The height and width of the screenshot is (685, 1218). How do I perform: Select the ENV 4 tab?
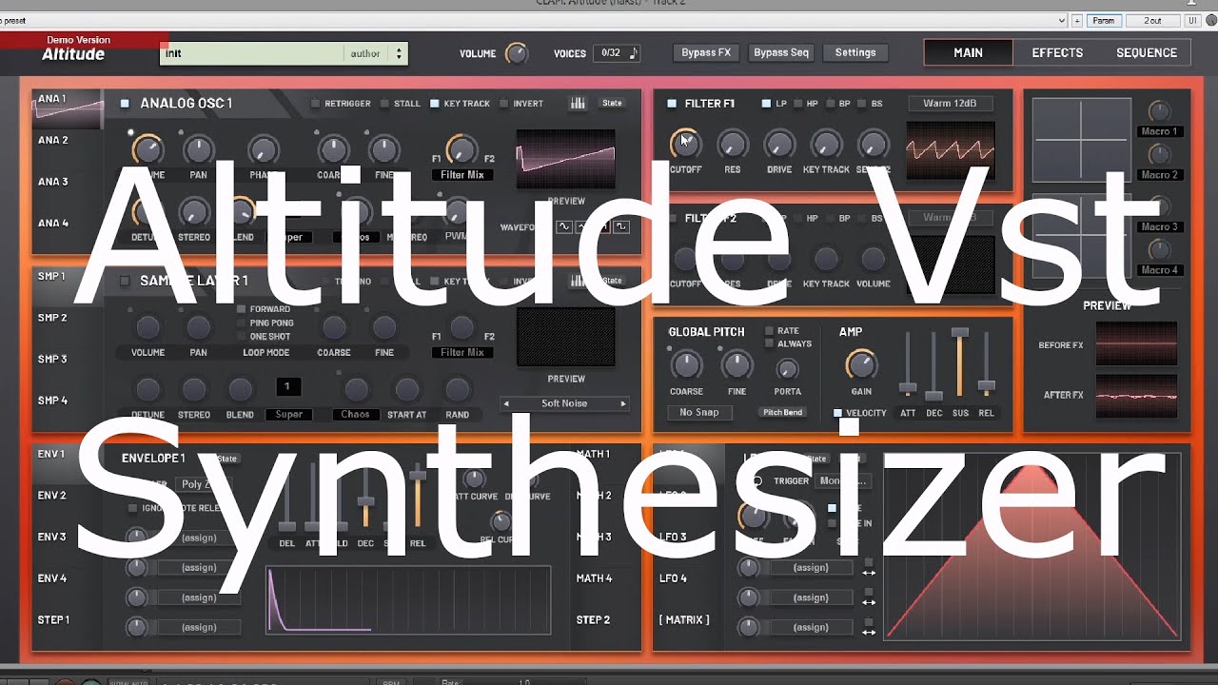coord(52,577)
